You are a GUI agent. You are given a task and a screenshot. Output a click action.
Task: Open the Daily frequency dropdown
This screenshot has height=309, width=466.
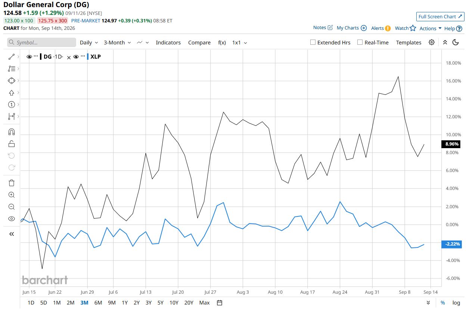(89, 43)
